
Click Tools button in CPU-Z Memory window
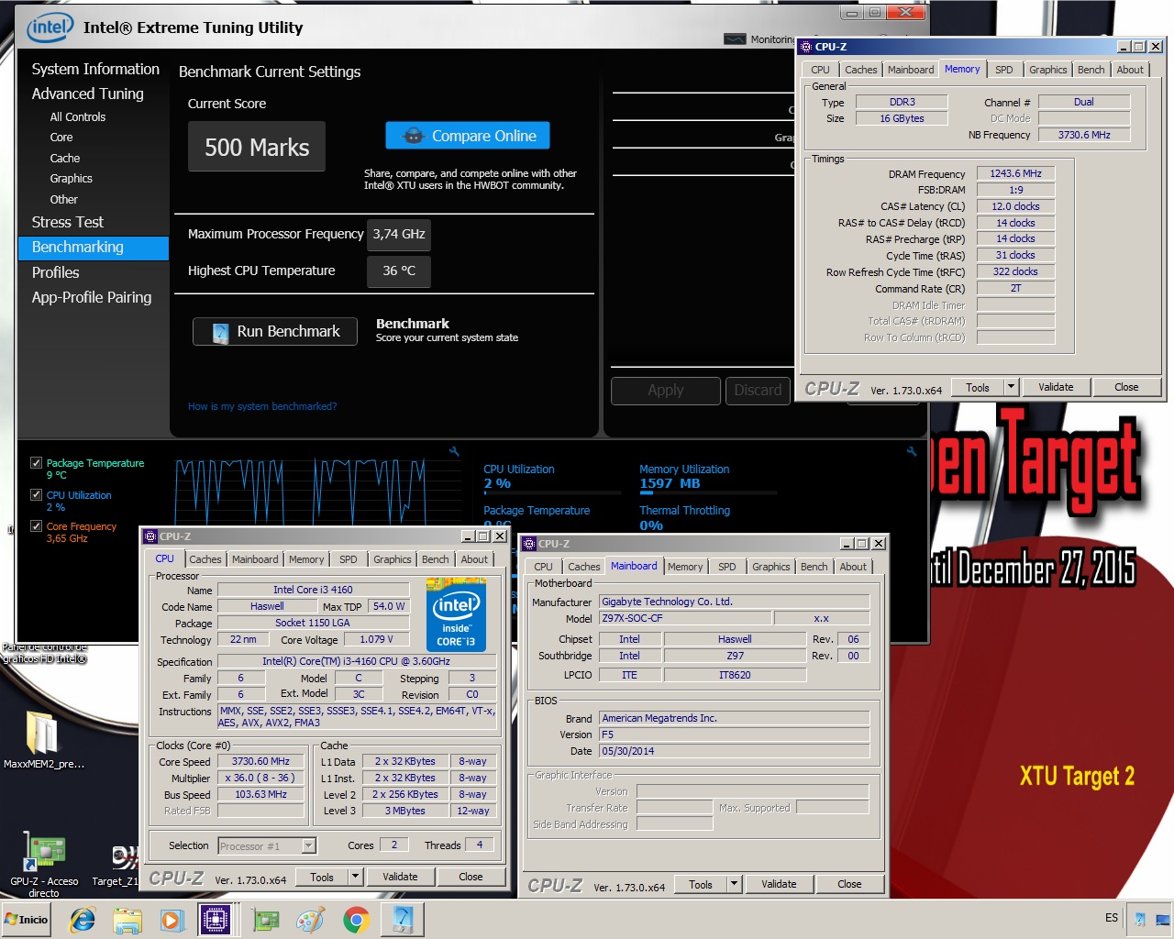tap(978, 387)
